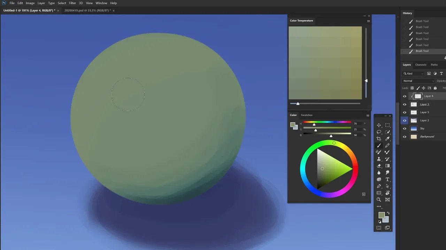This screenshot has height=250, width=446.
Task: Hide the Background layer
Action: (x=405, y=137)
